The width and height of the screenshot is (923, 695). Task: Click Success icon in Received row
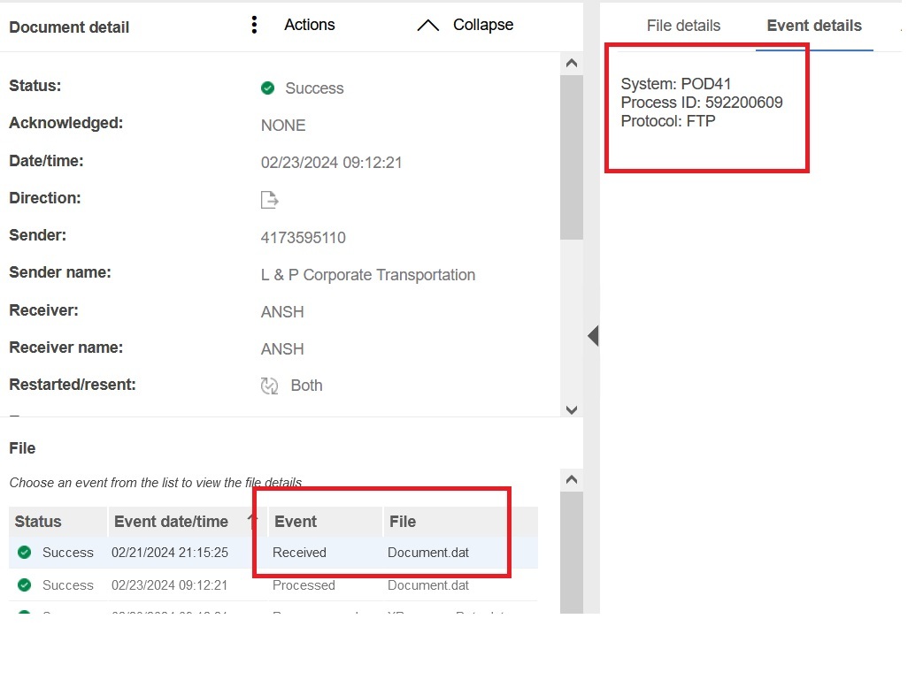point(25,553)
